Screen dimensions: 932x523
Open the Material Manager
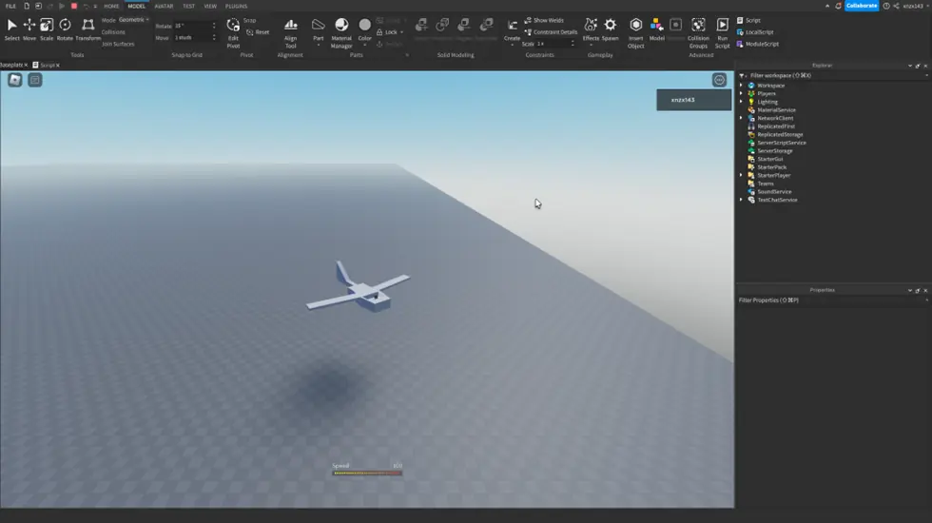(x=341, y=32)
